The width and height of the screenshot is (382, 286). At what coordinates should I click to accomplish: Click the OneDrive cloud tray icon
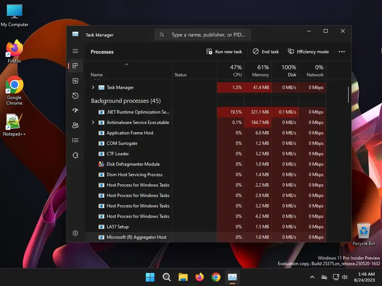pyautogui.click(x=324, y=277)
